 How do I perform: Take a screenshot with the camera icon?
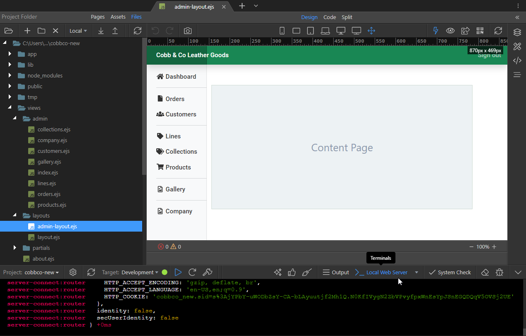(187, 31)
